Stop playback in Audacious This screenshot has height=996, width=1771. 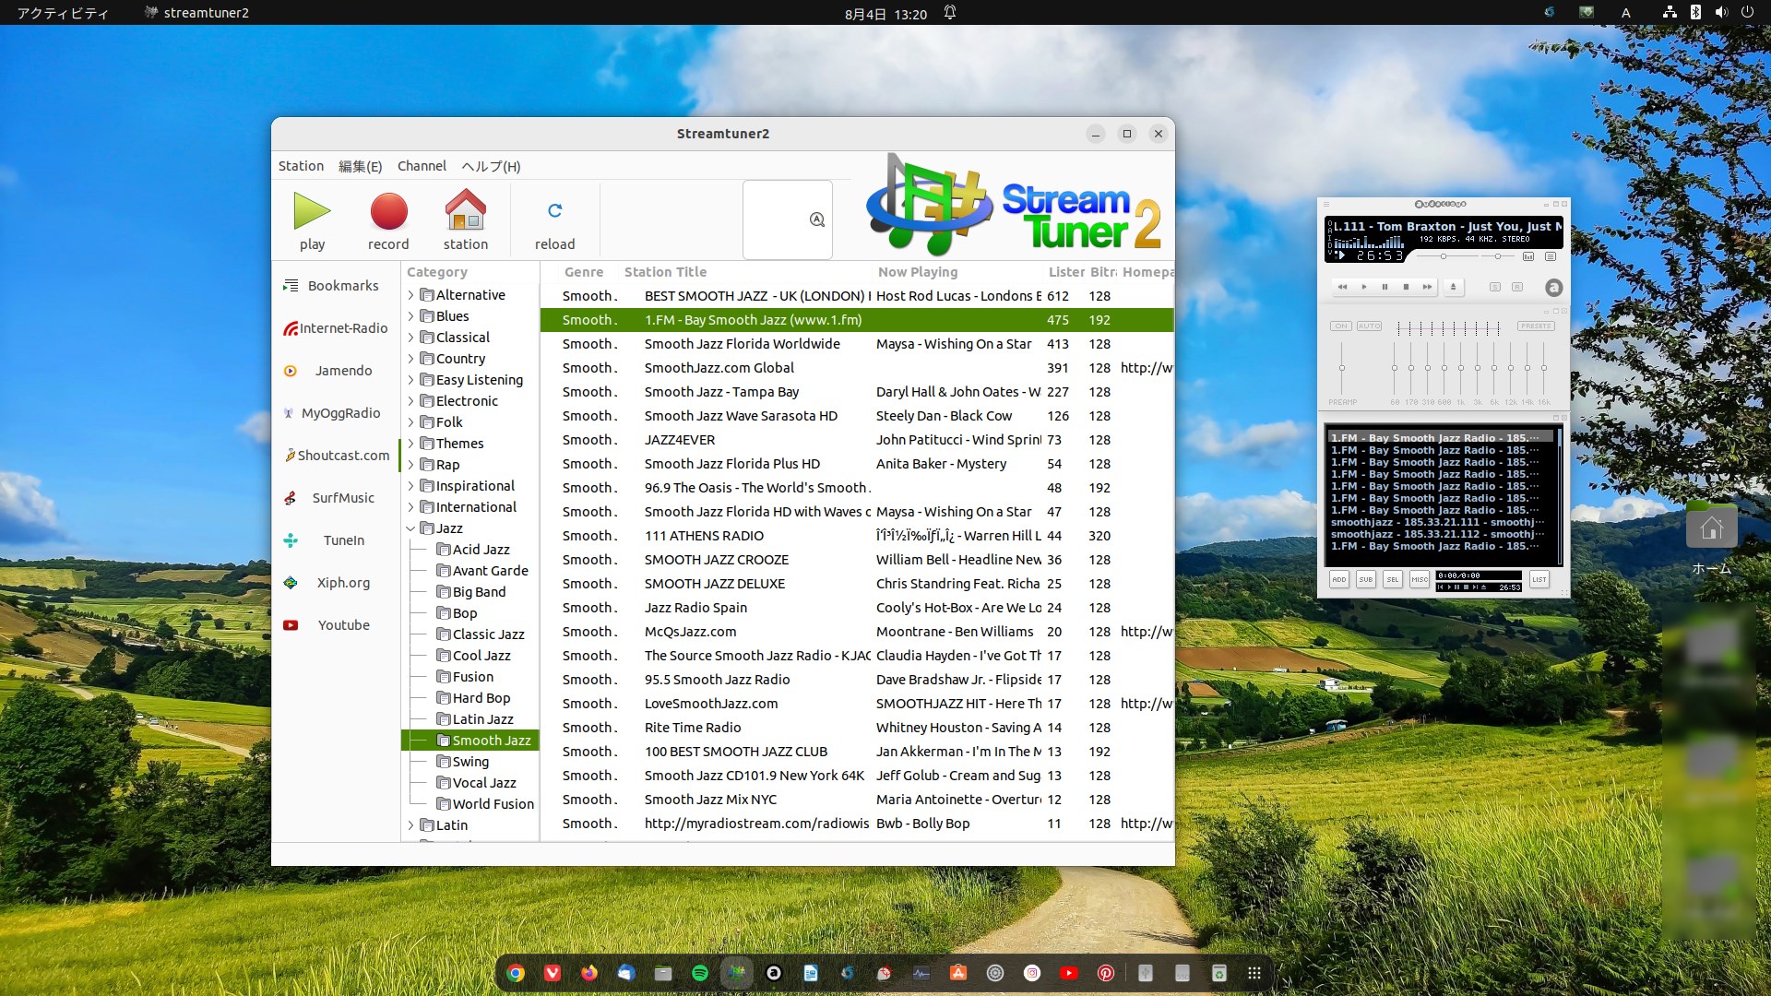coord(1406,287)
